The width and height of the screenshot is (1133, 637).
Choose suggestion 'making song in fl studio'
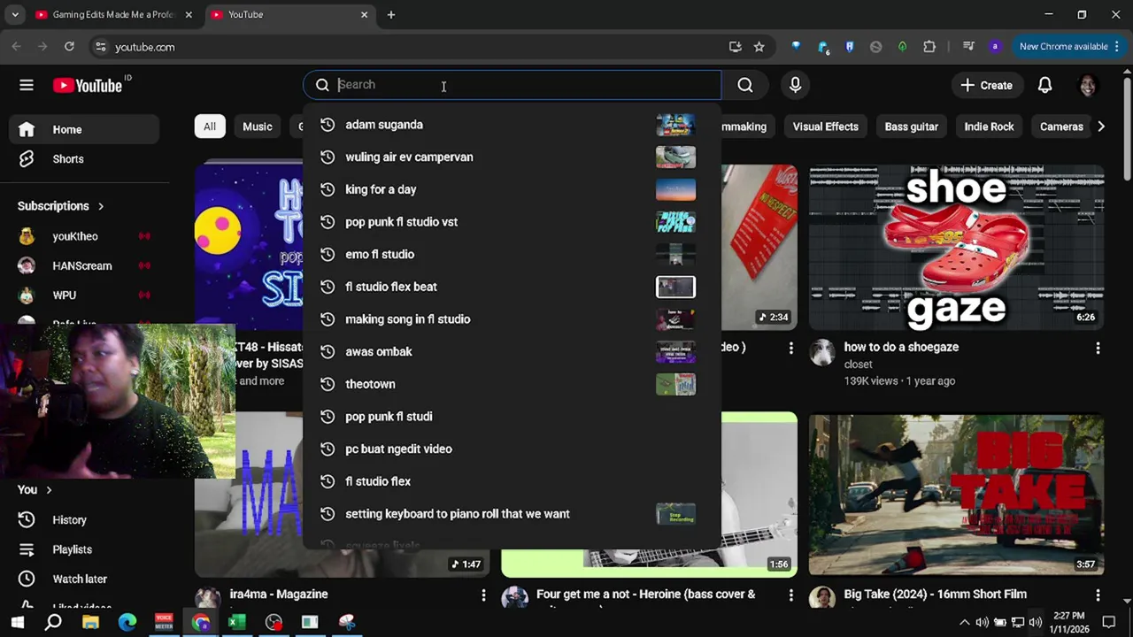512,319
